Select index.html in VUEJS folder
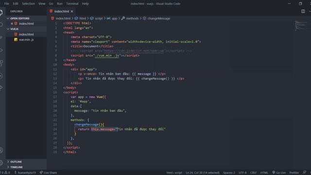Image resolution: width=311 pixels, height=175 pixels. coord(26,35)
